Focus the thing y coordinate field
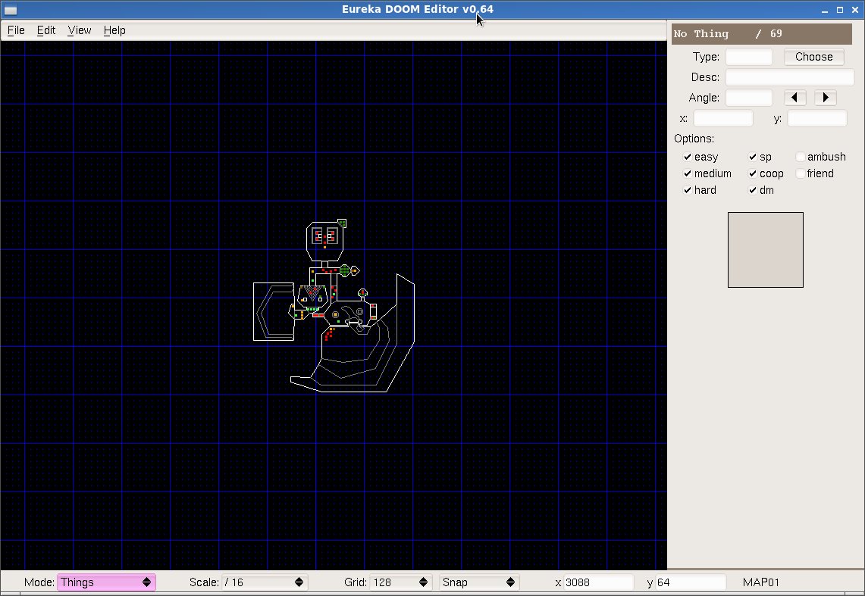 816,118
